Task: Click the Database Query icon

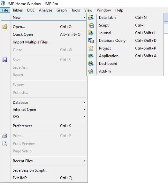Action: pyautogui.click(x=91, y=41)
